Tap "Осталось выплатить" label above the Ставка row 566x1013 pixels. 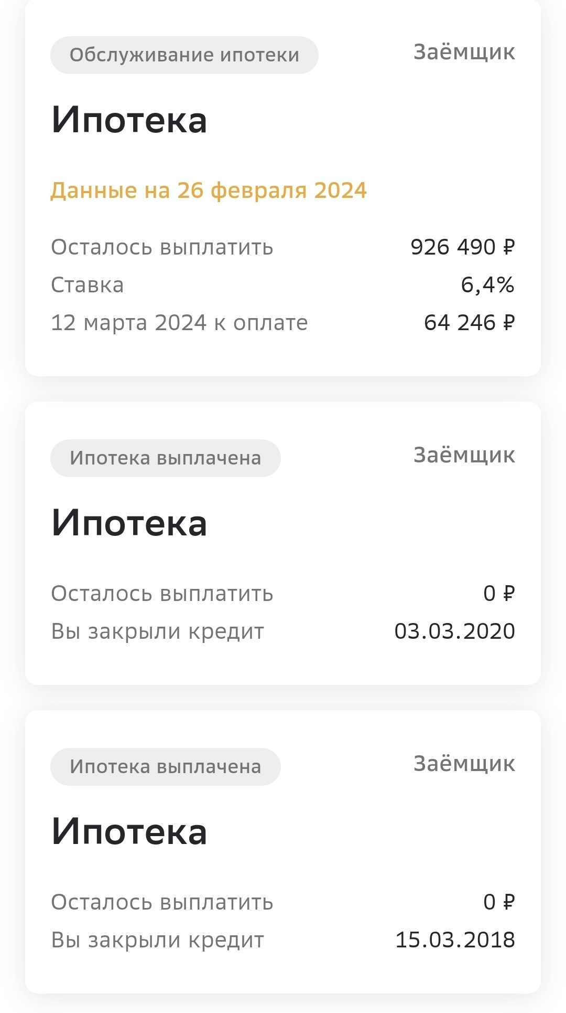tap(162, 247)
